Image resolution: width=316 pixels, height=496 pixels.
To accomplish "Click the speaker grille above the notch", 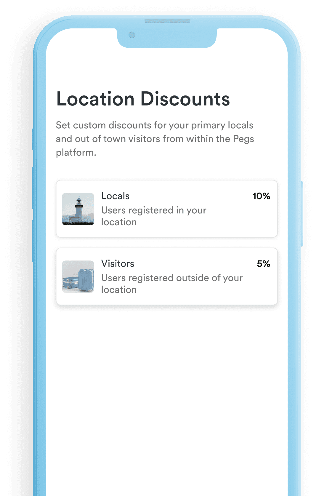I will (167, 21).
